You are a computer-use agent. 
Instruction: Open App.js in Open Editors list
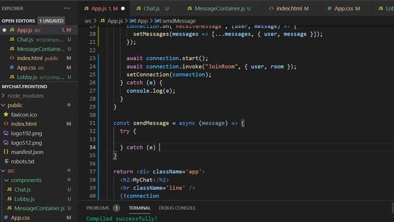39,30
